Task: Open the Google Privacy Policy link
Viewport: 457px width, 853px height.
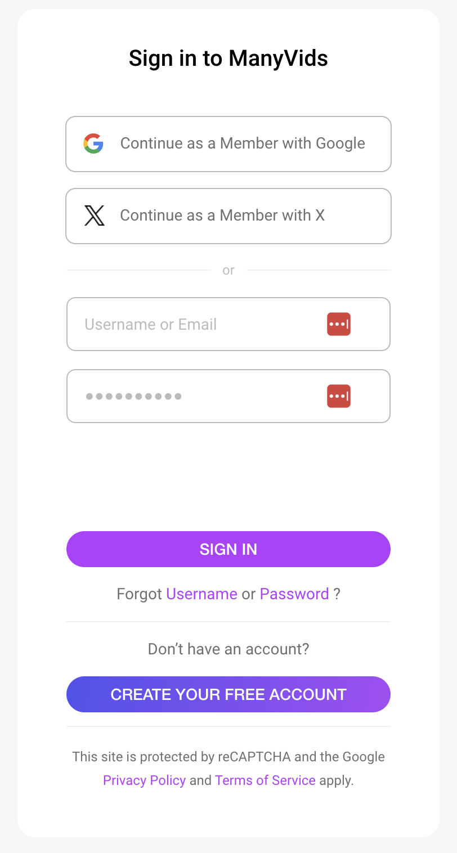Action: pos(144,780)
